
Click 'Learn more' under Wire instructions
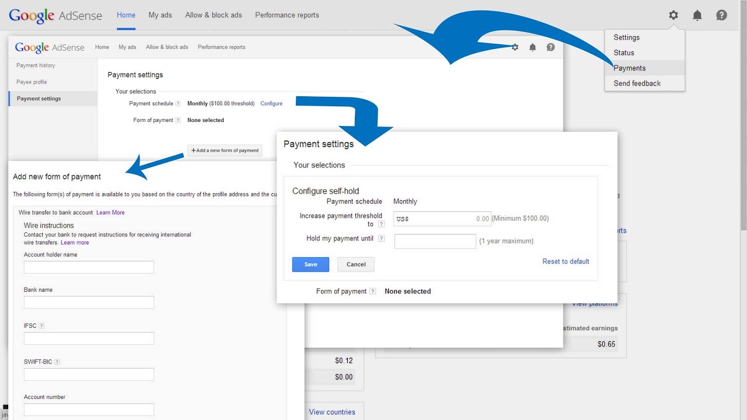[x=75, y=243]
